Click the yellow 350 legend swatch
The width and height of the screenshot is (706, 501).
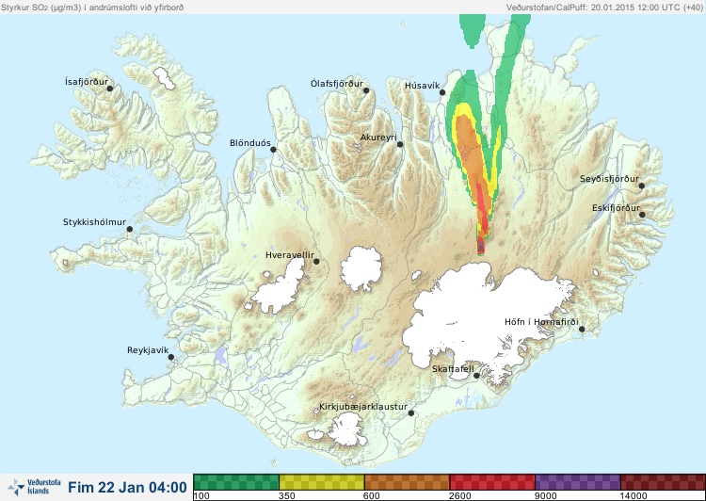[x=322, y=482]
